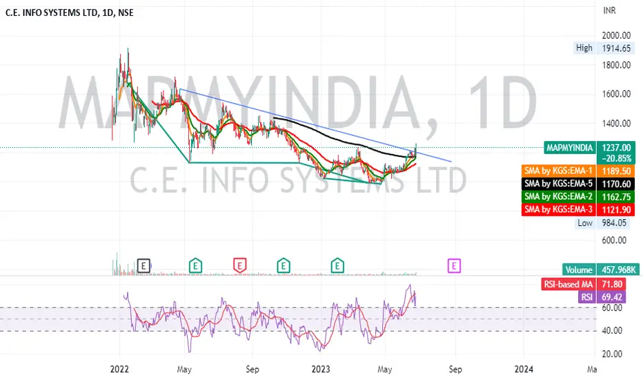Click the 2024 time axis label
The height and width of the screenshot is (380, 643).
(524, 370)
